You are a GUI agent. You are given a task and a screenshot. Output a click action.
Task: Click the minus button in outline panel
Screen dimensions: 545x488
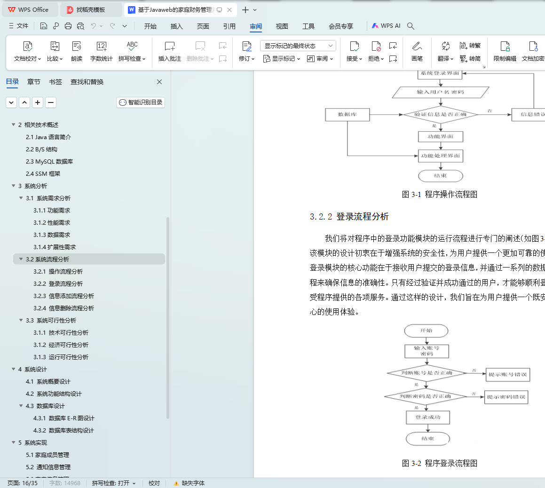[x=51, y=102]
